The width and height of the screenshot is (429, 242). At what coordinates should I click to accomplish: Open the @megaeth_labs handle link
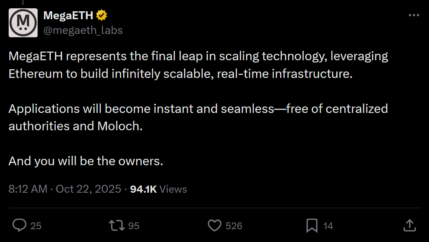tap(83, 30)
